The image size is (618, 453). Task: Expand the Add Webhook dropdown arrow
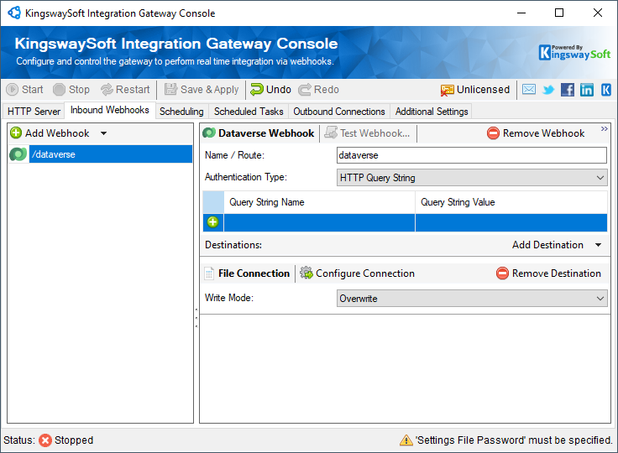pyautogui.click(x=103, y=133)
